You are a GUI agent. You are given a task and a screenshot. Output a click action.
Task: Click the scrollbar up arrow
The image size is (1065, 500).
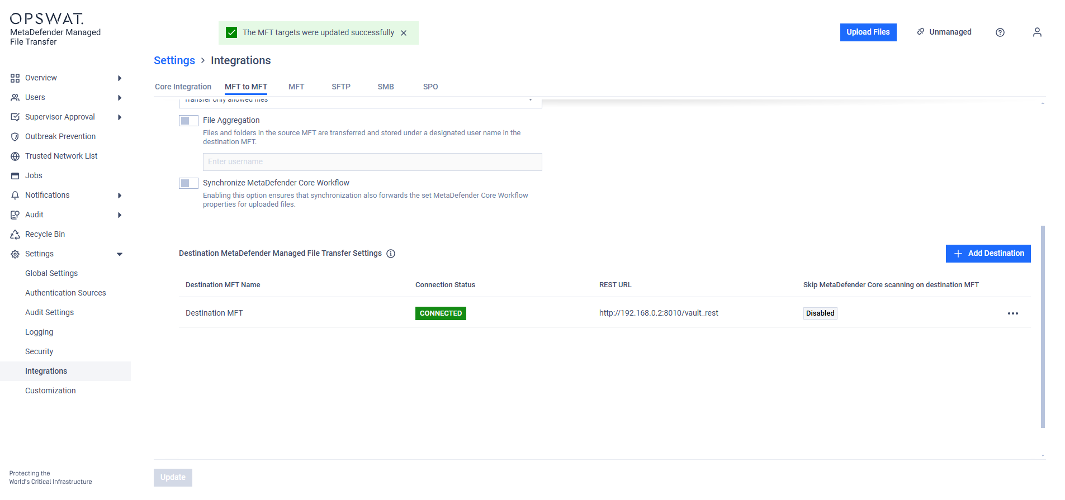coord(1043,103)
